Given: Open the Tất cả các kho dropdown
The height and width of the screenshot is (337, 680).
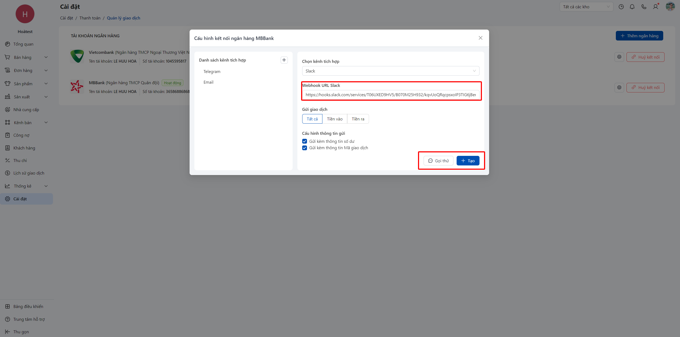Looking at the screenshot, I should (x=586, y=7).
